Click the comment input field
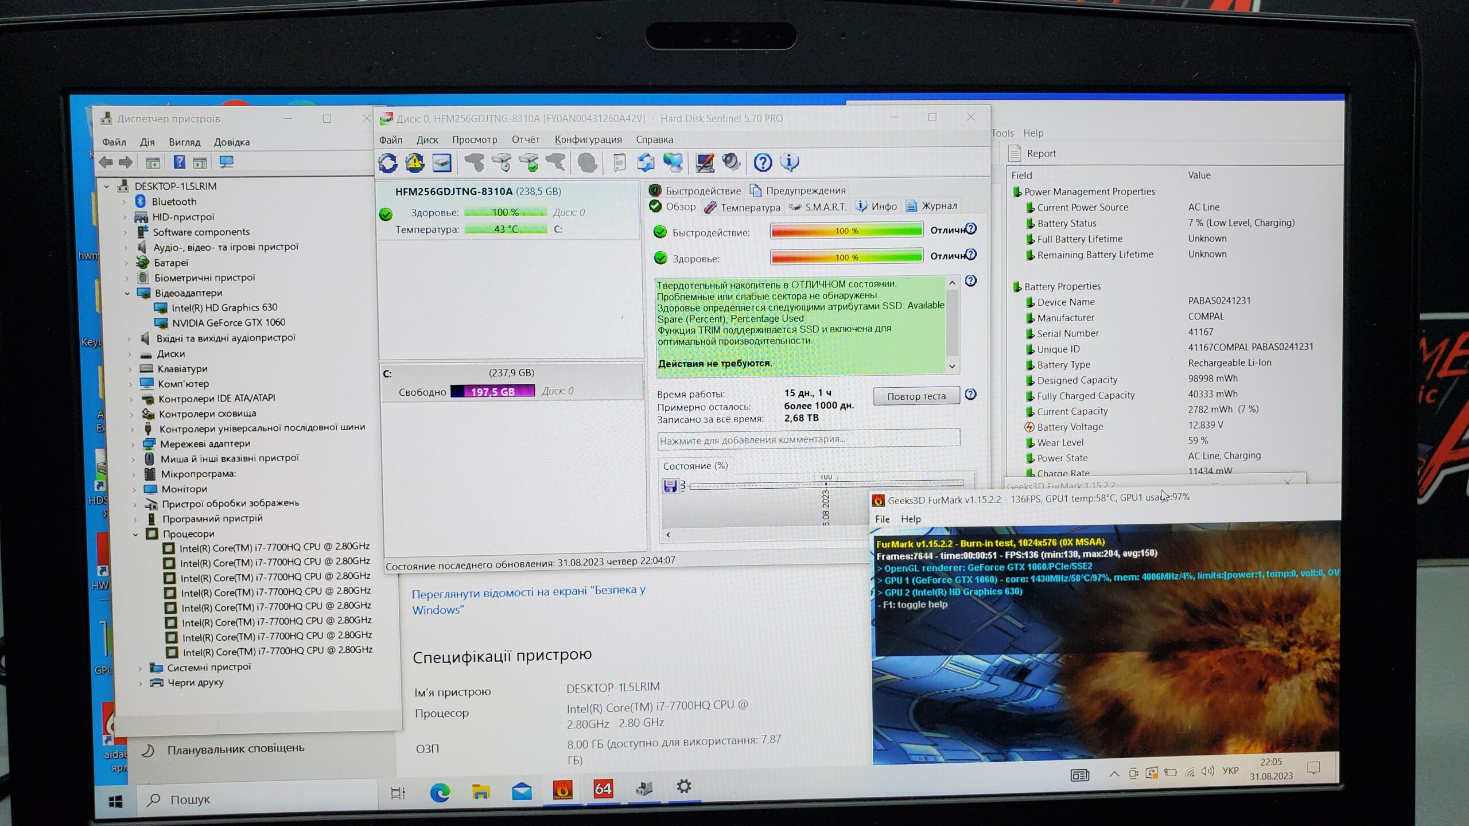The height and width of the screenshot is (826, 1469). 808,439
